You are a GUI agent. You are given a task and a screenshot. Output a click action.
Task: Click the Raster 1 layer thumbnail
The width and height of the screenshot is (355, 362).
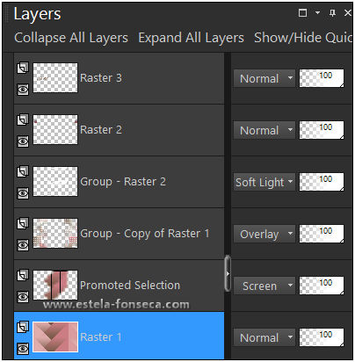(x=55, y=337)
